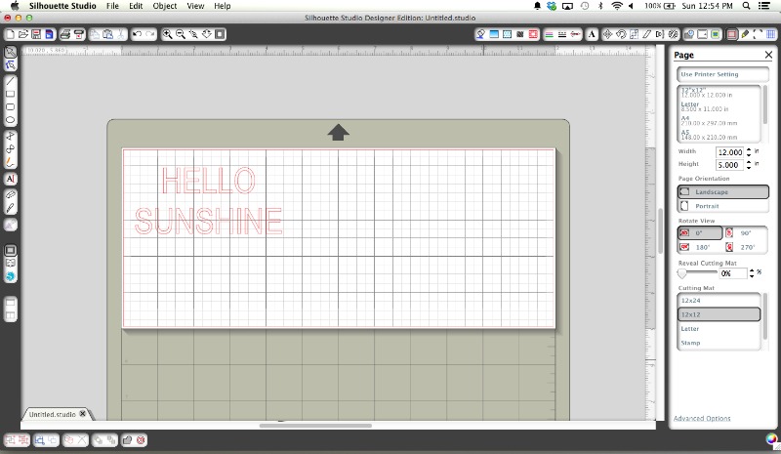Set Rotate View to 0°
Image resolution: width=781 pixels, height=454 pixels.
(700, 232)
